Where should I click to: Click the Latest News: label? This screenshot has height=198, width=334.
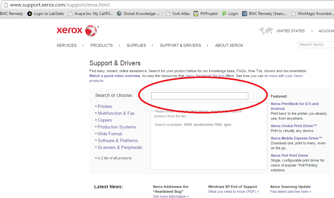pos(109,187)
